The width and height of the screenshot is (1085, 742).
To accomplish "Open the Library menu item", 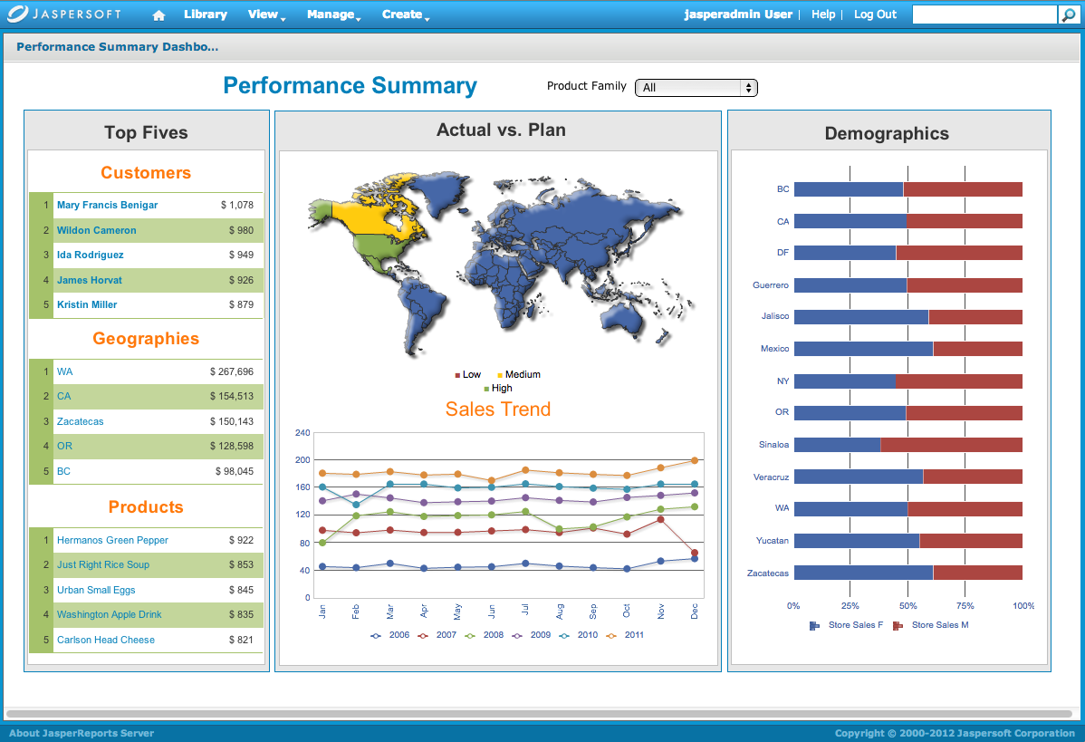I will (x=206, y=14).
